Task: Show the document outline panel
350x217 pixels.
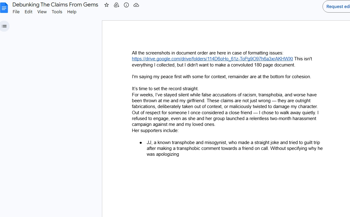Action: 4,26
